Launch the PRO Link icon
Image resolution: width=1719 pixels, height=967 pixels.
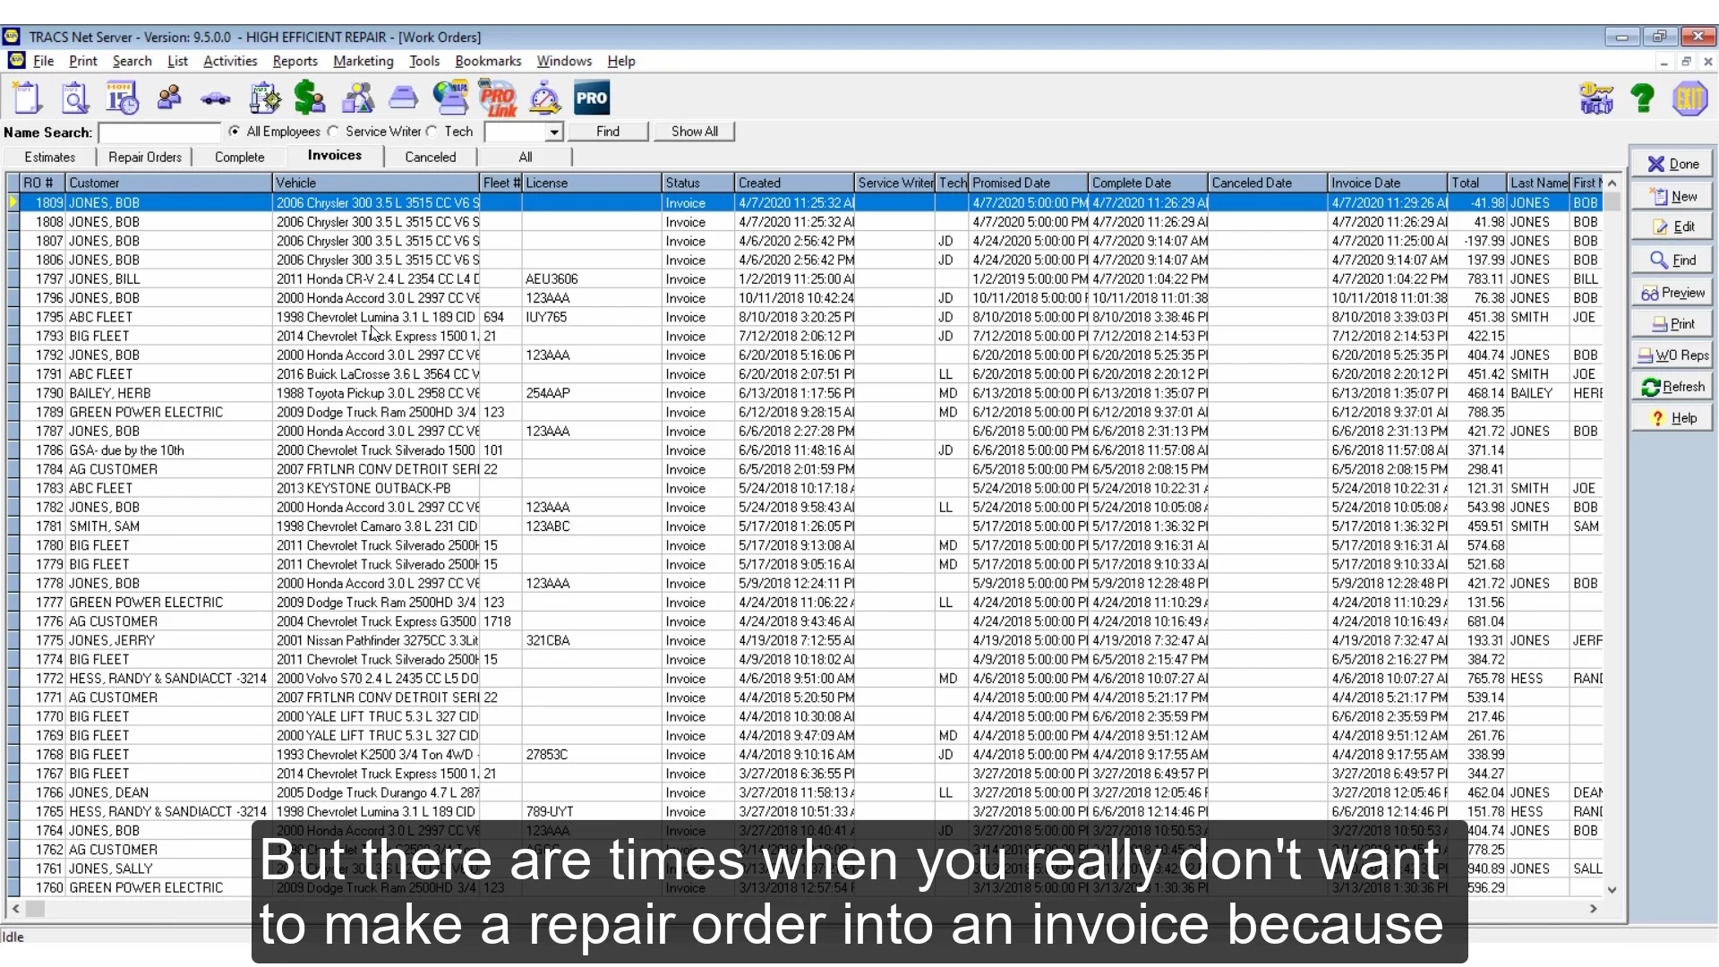point(498,98)
